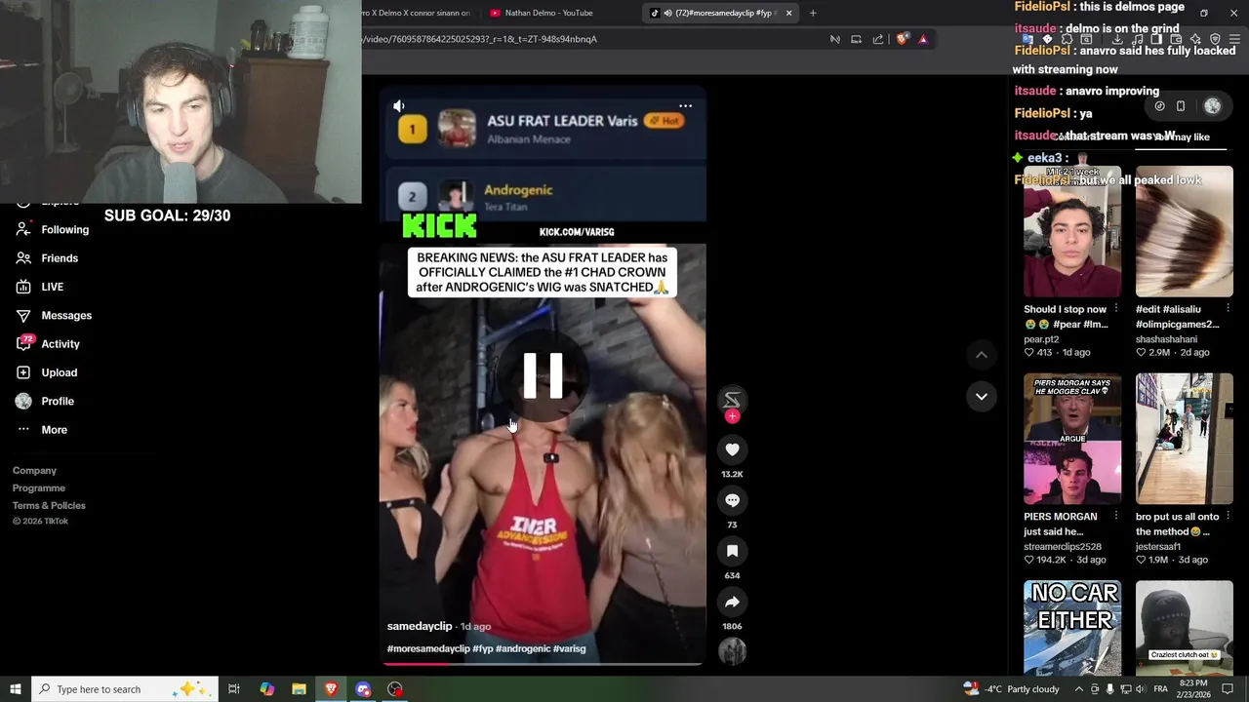Viewport: 1249px width, 702px height.
Task: Click the browser address bar URL
Action: (480, 39)
